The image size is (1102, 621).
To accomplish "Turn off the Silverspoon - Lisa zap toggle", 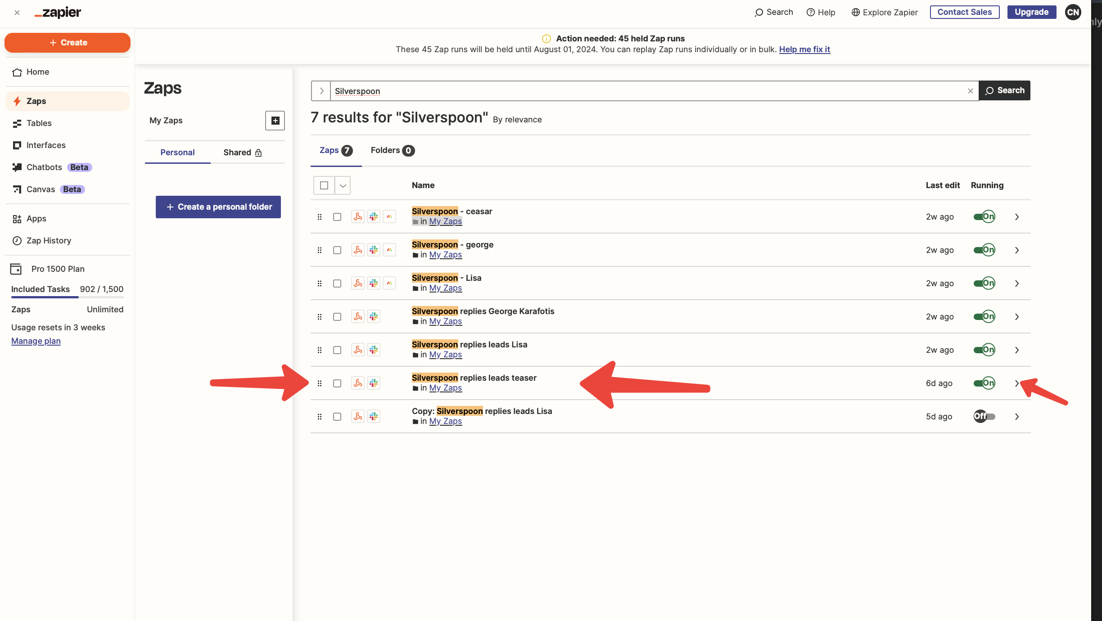I will (x=984, y=283).
